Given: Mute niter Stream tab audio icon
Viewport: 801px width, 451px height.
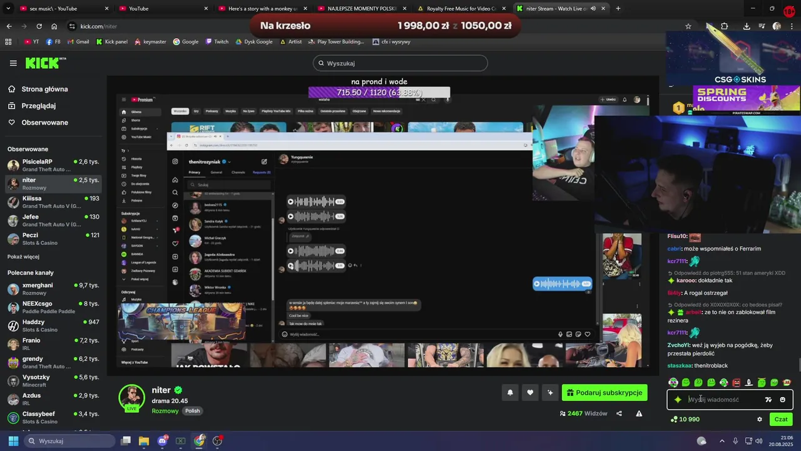Looking at the screenshot, I should tap(593, 9).
